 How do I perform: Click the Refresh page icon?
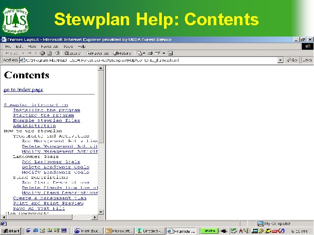[x=50, y=53]
